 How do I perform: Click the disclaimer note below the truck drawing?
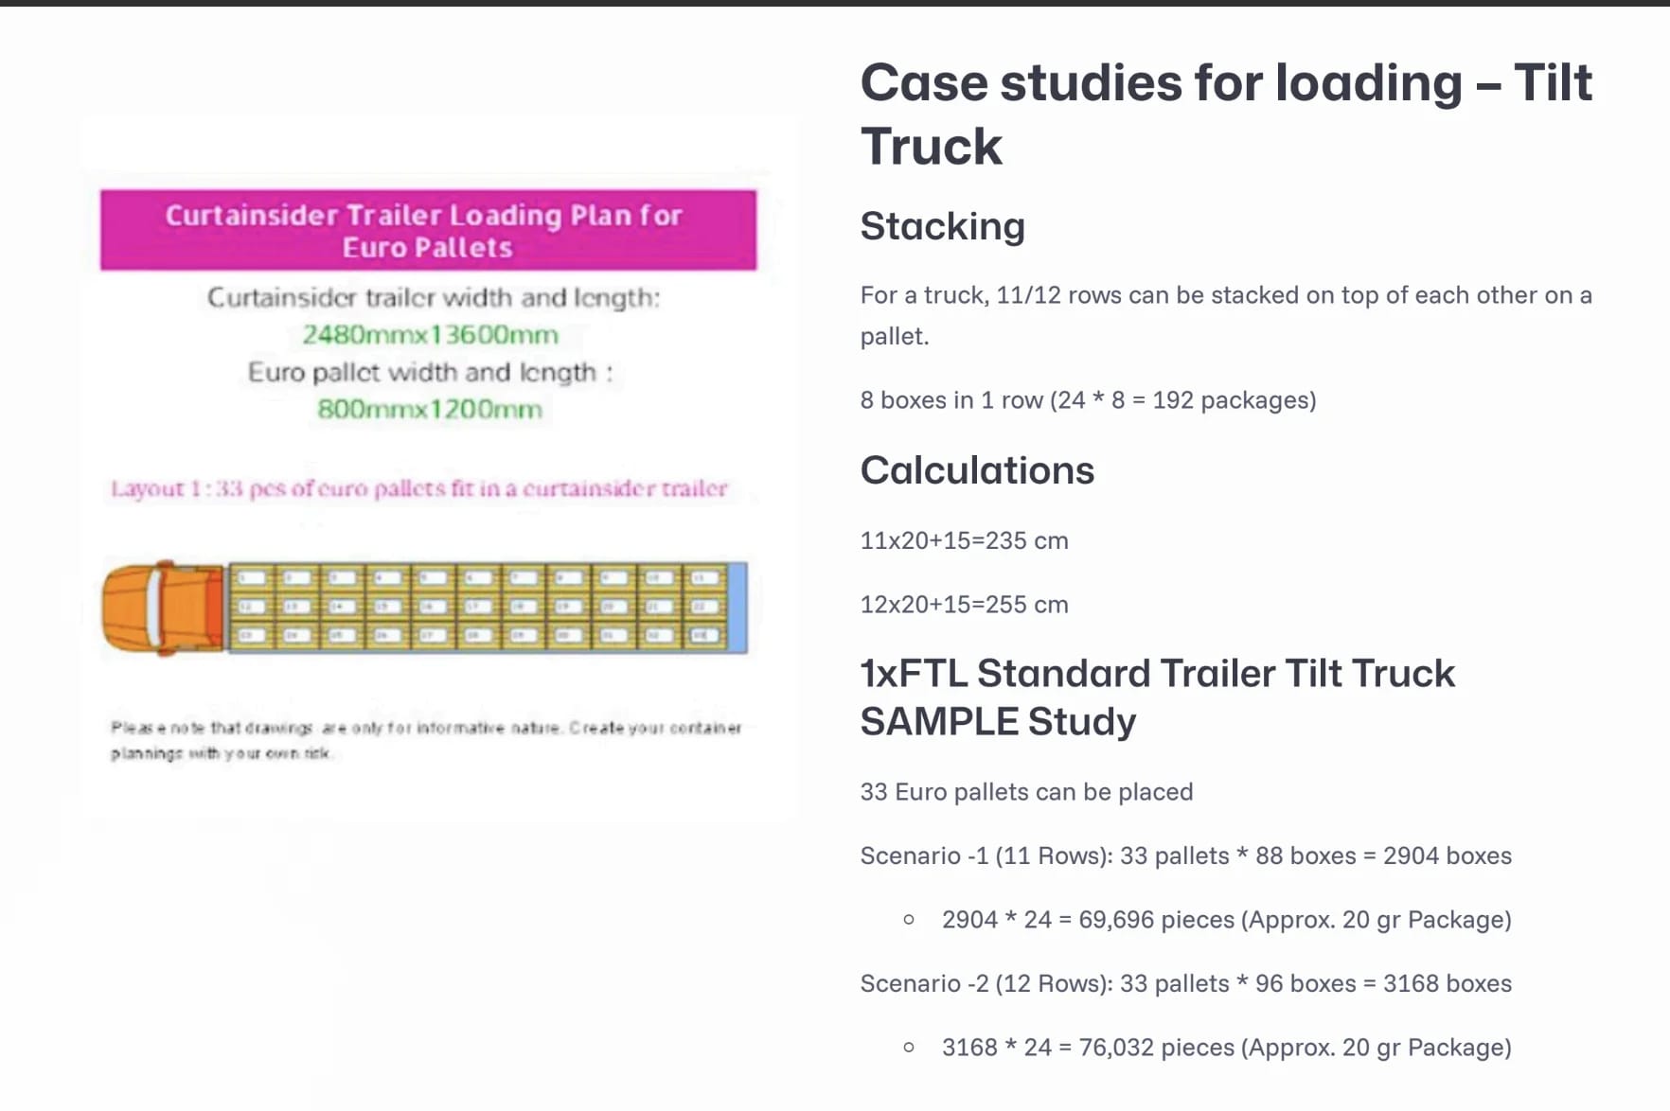[x=425, y=740]
